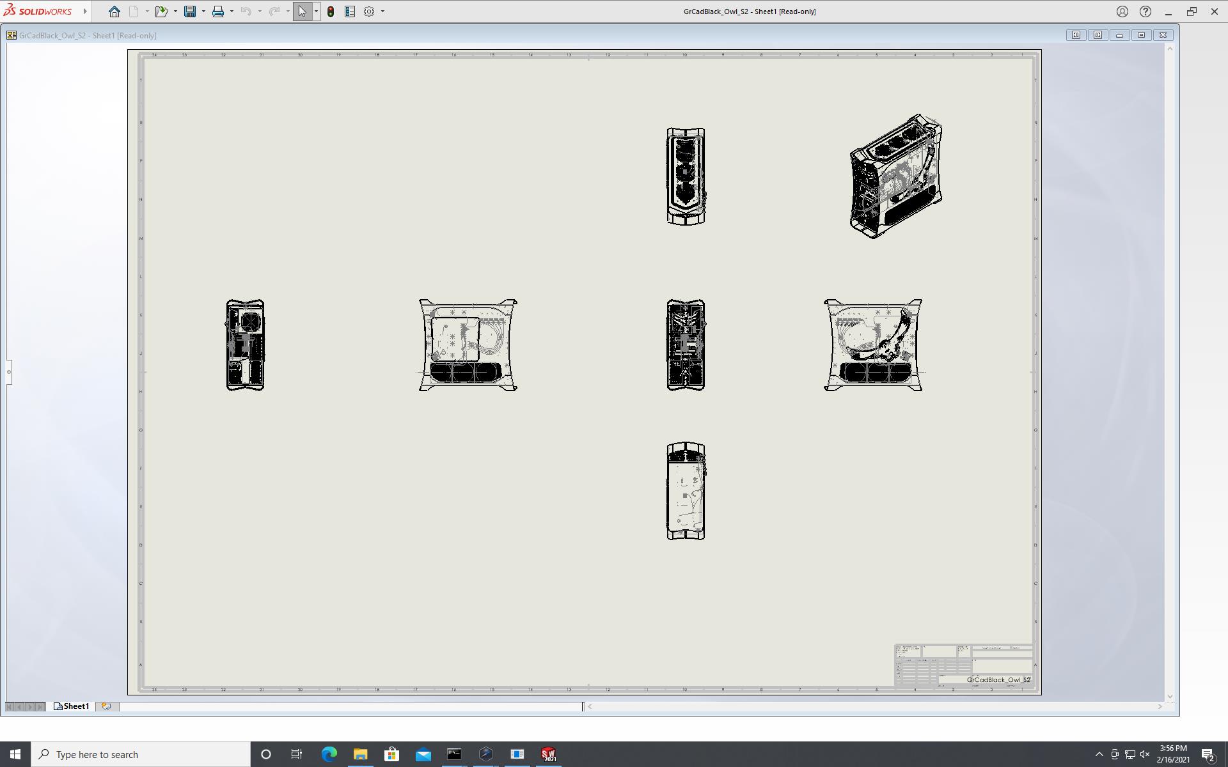Click the Rebuild traffic light icon
Viewport: 1228px width, 767px height.
tap(331, 12)
